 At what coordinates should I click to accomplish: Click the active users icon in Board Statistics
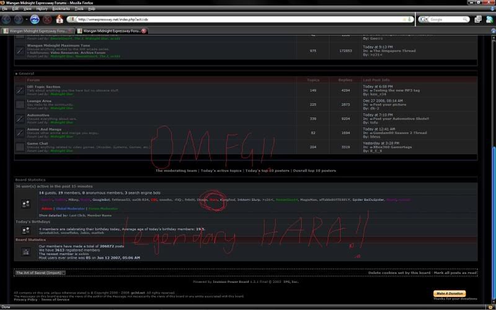pyautogui.click(x=26, y=204)
